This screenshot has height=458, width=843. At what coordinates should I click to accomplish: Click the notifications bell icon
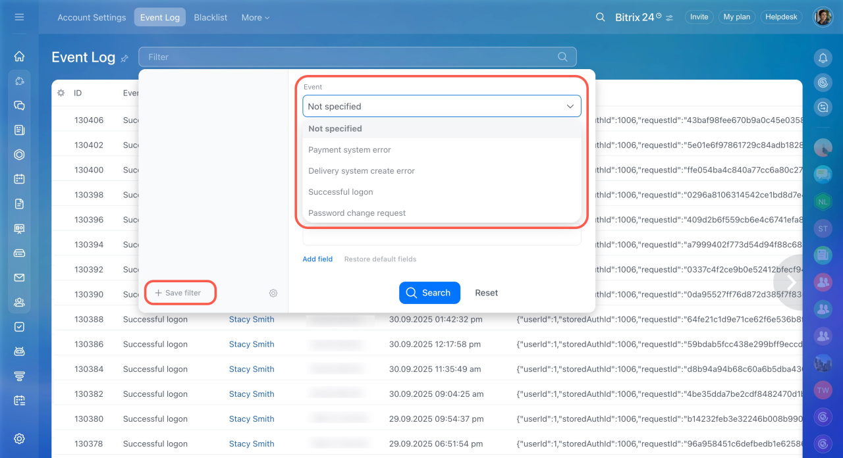(x=823, y=58)
